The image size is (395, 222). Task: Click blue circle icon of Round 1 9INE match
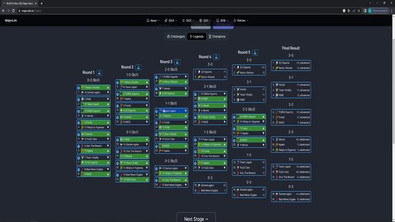78,99
